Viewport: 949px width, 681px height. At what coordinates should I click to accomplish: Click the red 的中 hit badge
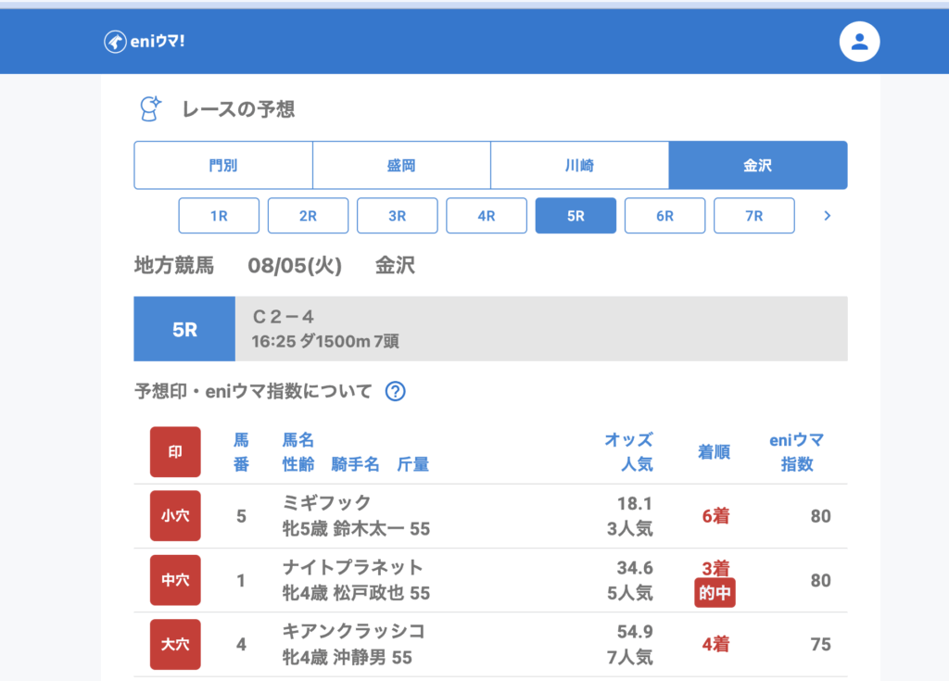pos(715,594)
